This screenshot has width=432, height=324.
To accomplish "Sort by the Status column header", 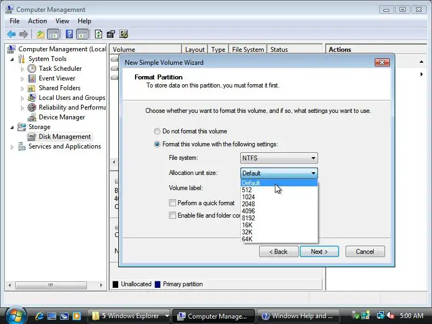I will (x=295, y=49).
